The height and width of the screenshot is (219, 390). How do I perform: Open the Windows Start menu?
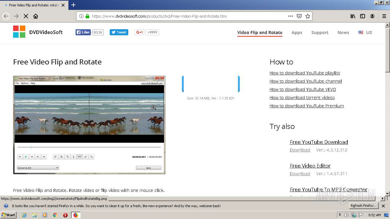tap(8, 215)
